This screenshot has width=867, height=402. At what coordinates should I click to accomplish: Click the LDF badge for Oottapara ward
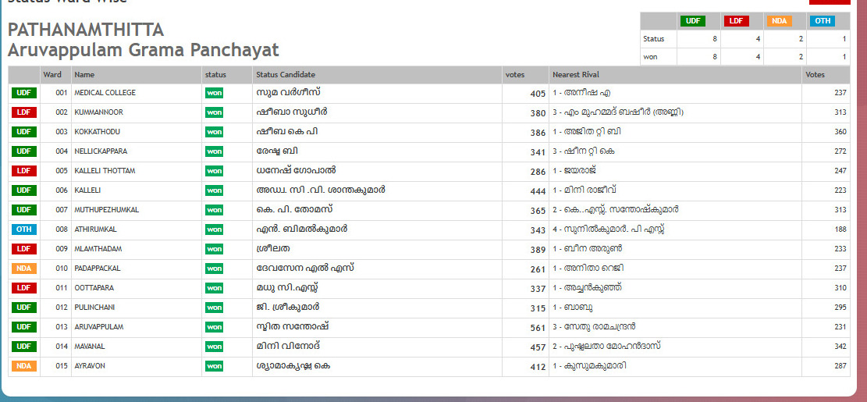(23, 288)
